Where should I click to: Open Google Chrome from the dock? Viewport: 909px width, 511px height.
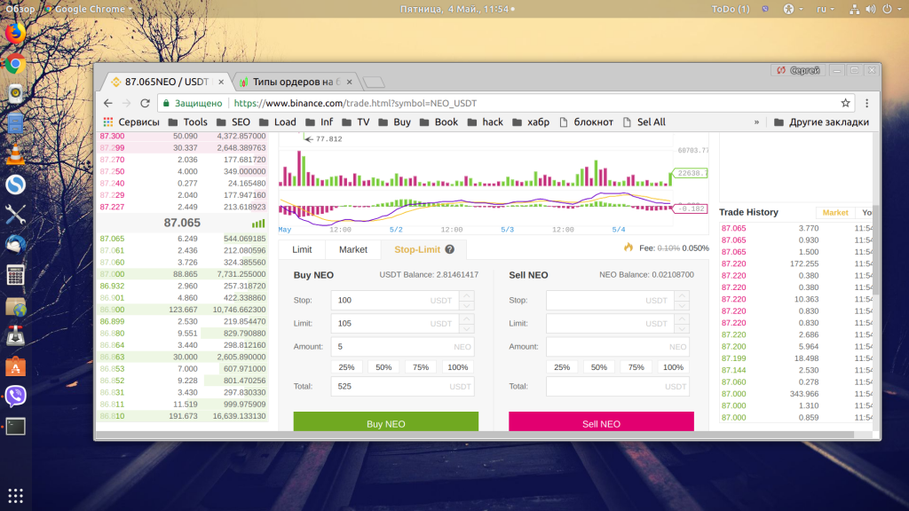click(x=15, y=64)
